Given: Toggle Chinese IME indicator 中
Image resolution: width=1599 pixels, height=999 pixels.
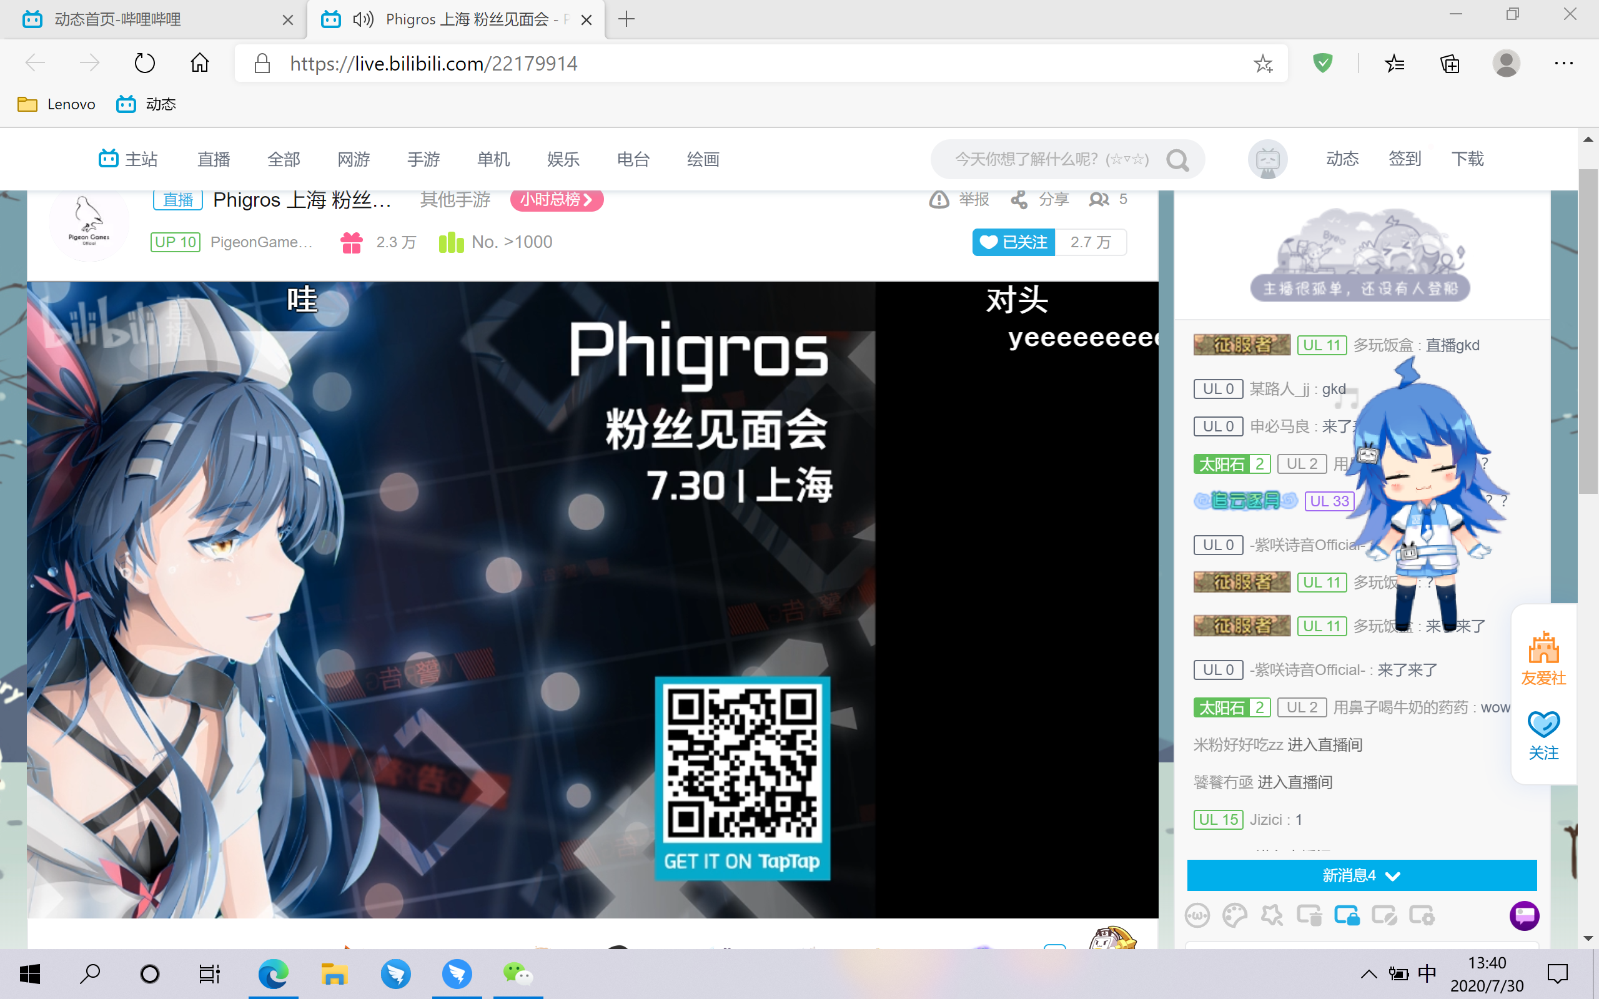Looking at the screenshot, I should 1427,973.
